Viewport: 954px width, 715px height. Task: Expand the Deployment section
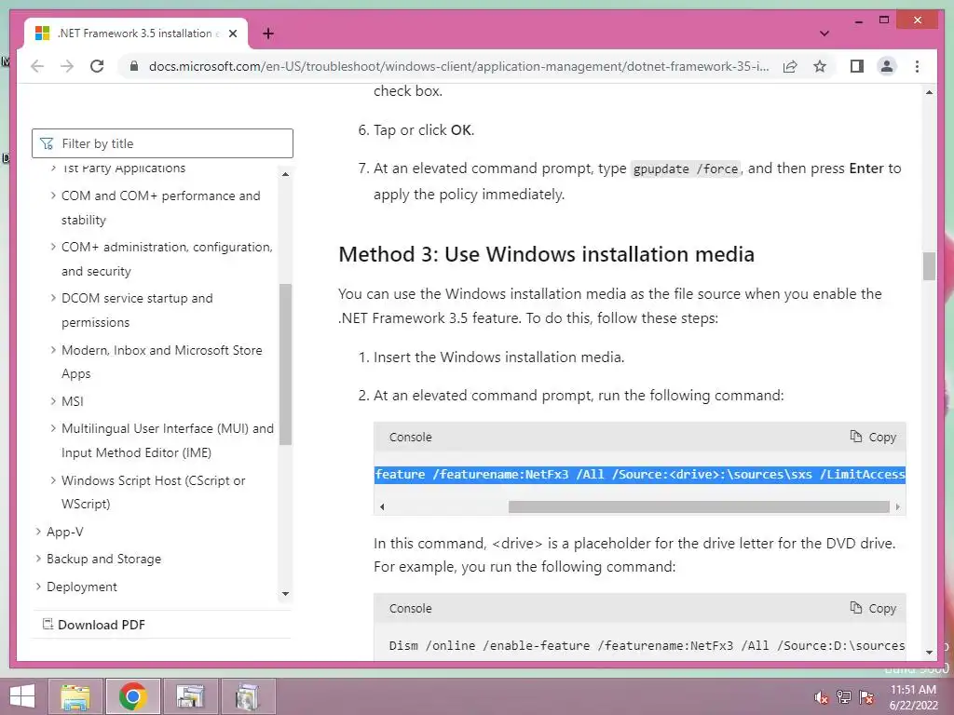[38, 587]
